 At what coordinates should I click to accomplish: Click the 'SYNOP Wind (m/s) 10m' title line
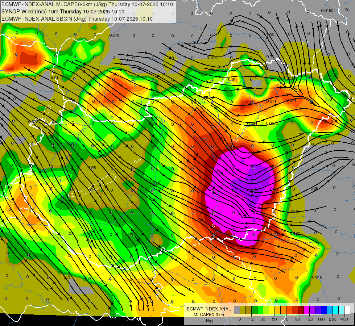[x=63, y=12]
